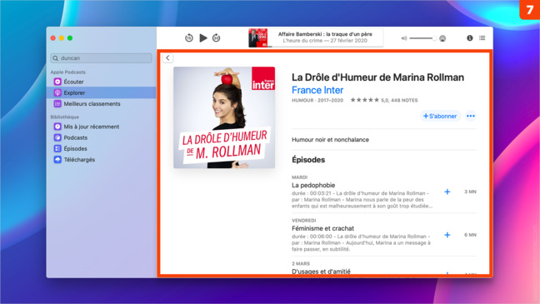Add La pedophobie episode to library
Image resolution: width=540 pixels, height=304 pixels.
pos(447,192)
